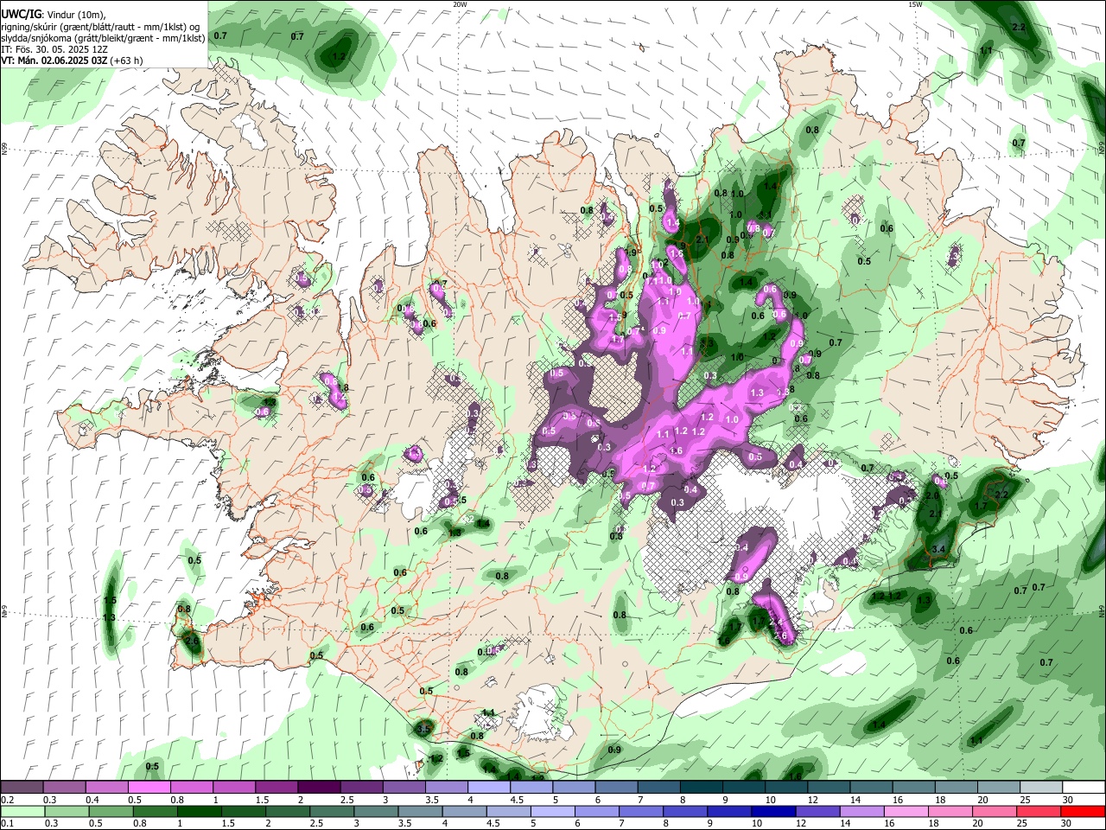Click the grey-purple swatch starting at 0.2

click(x=22, y=788)
